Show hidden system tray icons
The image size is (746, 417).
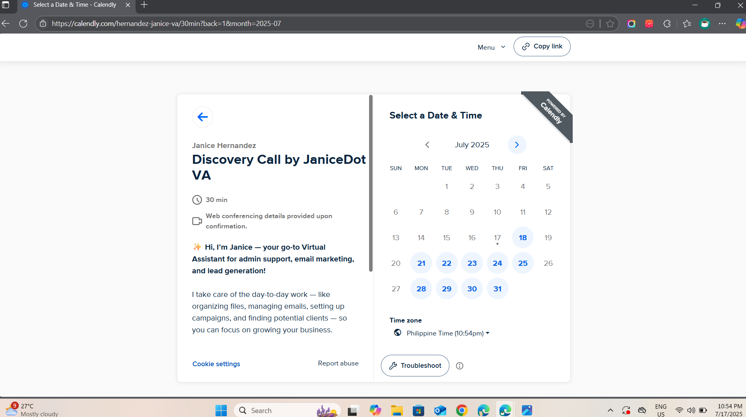coord(610,410)
